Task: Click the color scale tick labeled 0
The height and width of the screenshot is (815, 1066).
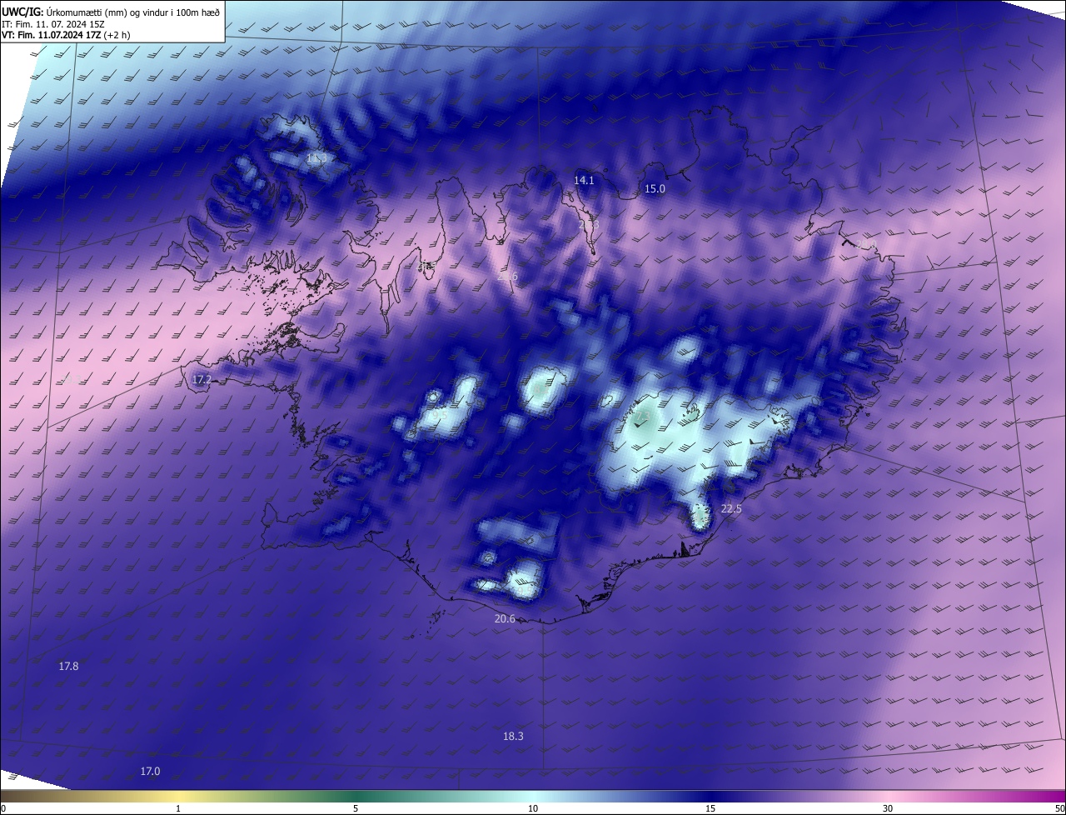Action: click(3, 808)
